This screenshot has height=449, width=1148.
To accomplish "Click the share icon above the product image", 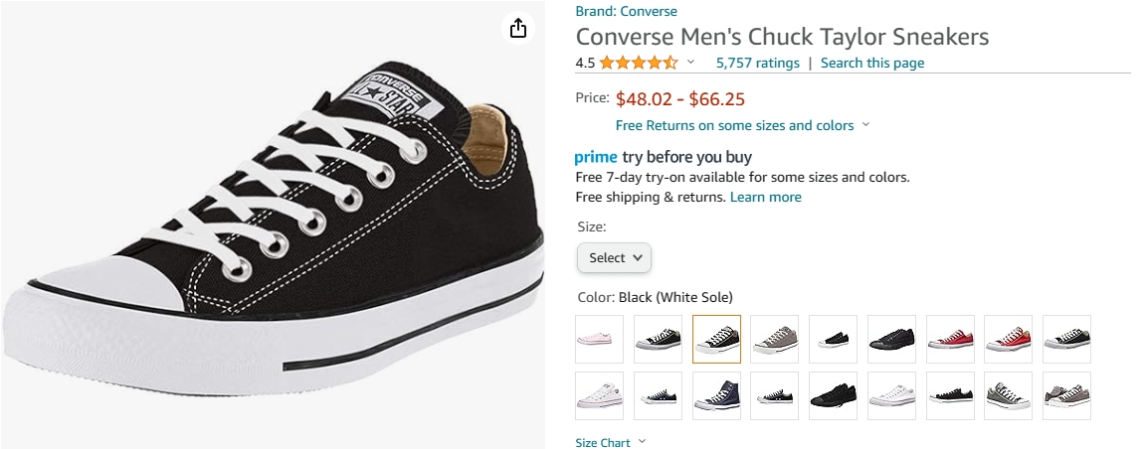I will pyautogui.click(x=517, y=29).
